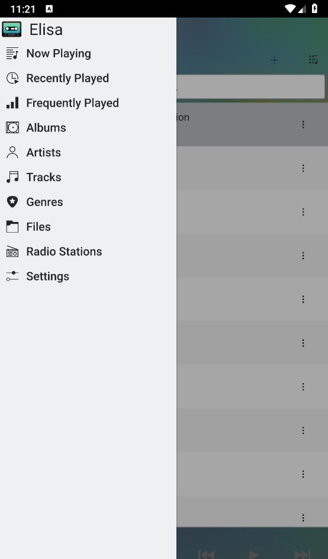Show the playlist via the top-right list icon
The height and width of the screenshot is (559, 328).
tap(313, 60)
